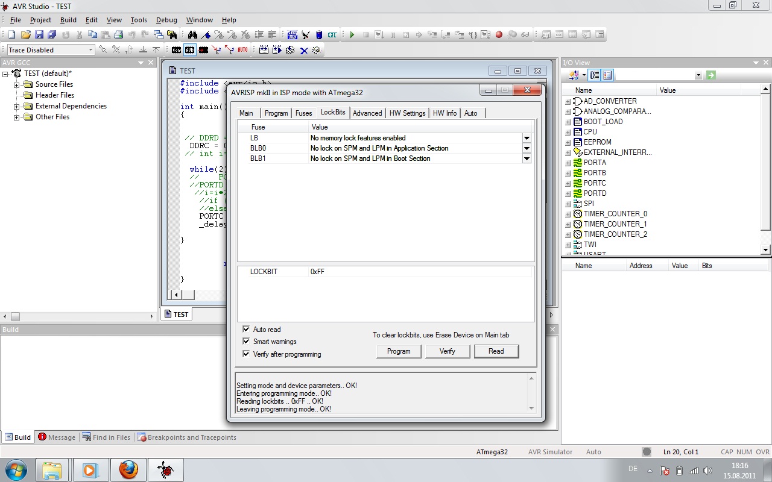Toggle the Smart warnings checkbox
The width and height of the screenshot is (772, 482).
pyautogui.click(x=246, y=342)
